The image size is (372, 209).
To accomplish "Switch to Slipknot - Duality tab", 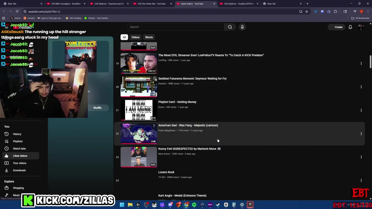I will pyautogui.click(x=238, y=4).
